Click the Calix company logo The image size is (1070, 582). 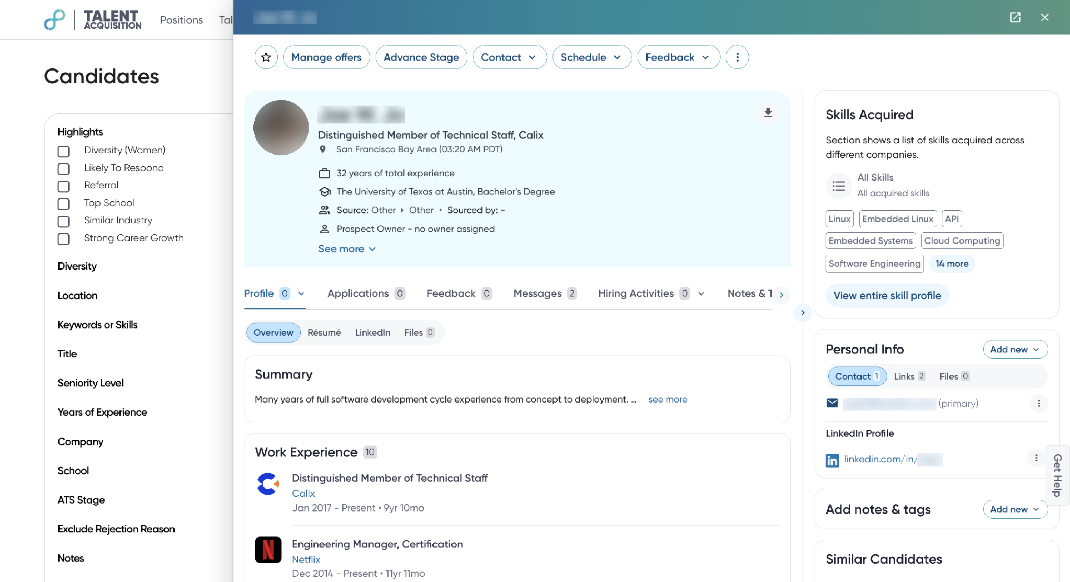(x=268, y=484)
